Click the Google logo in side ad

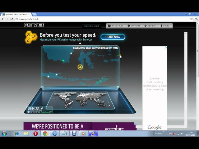coord(155,128)
